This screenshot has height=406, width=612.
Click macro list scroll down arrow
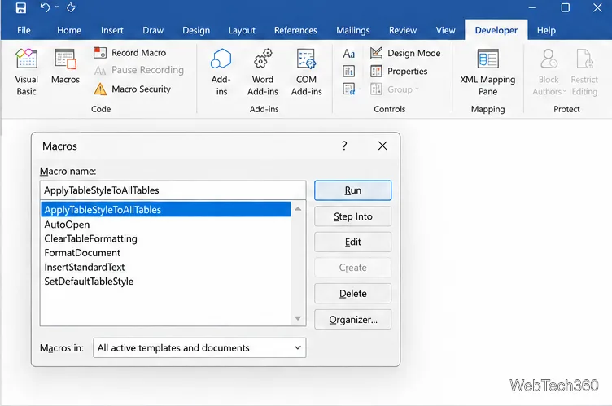pyautogui.click(x=298, y=319)
